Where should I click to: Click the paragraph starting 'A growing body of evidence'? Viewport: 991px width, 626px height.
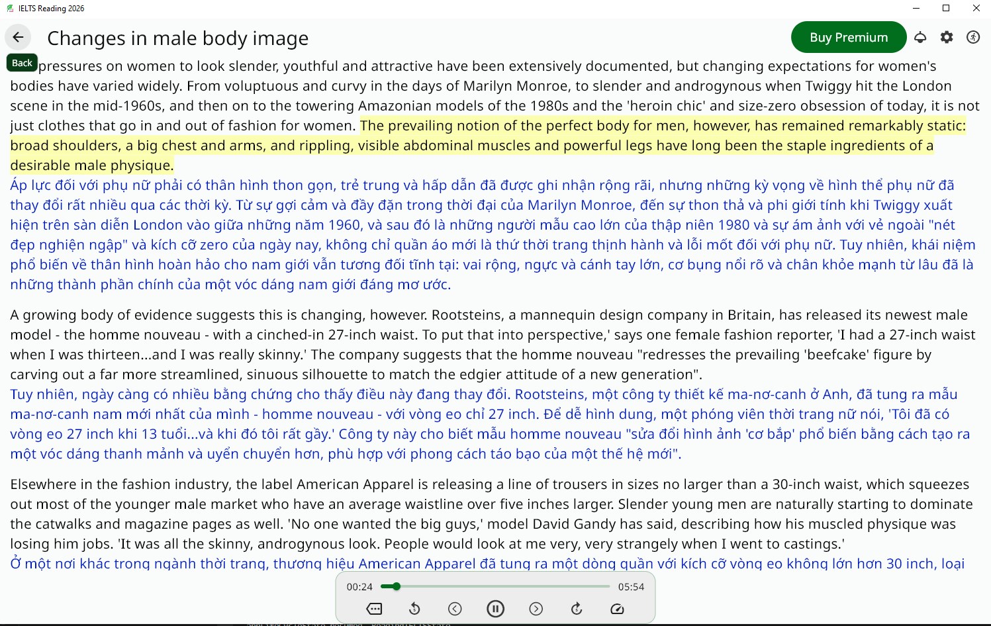[x=493, y=345]
